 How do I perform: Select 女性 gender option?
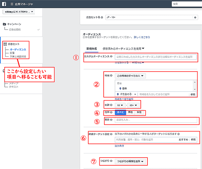pyautogui.click(x=139, y=112)
